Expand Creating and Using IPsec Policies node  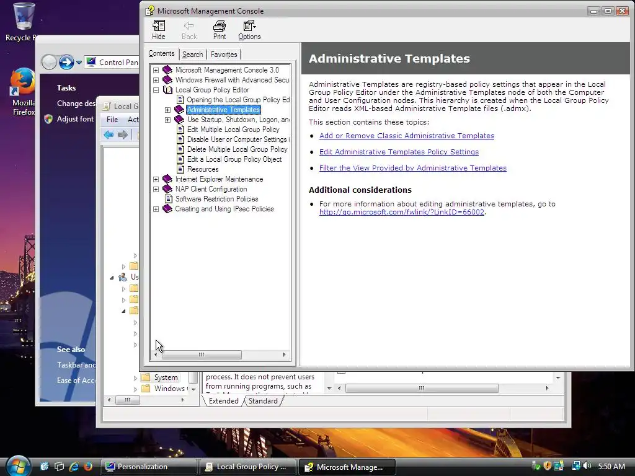pyautogui.click(x=156, y=209)
